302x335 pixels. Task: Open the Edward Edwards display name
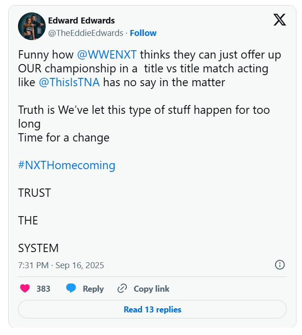pyautogui.click(x=81, y=21)
